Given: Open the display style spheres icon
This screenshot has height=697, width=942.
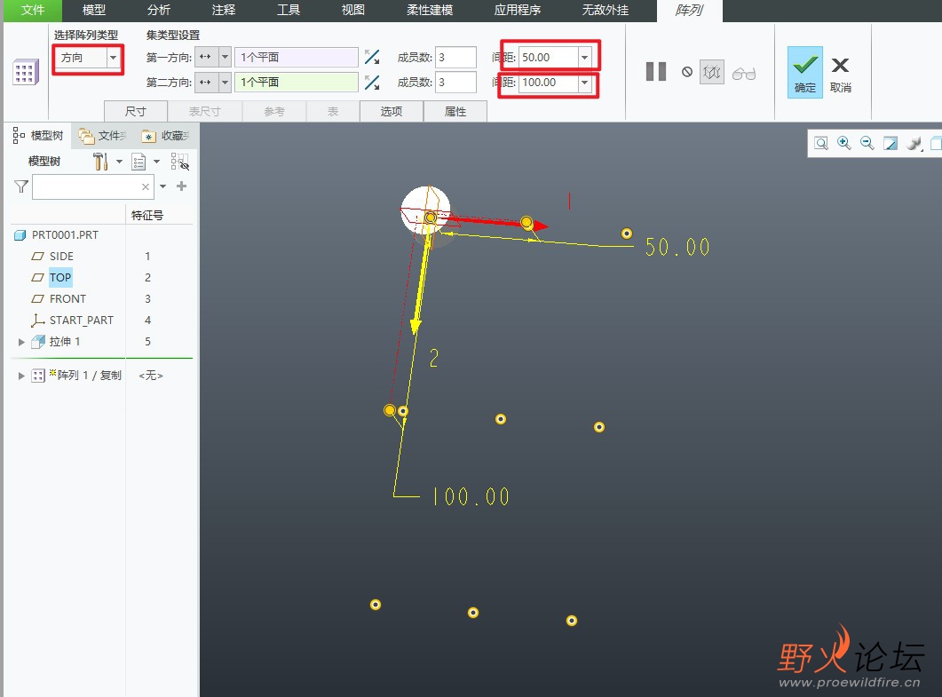Looking at the screenshot, I should (x=914, y=143).
